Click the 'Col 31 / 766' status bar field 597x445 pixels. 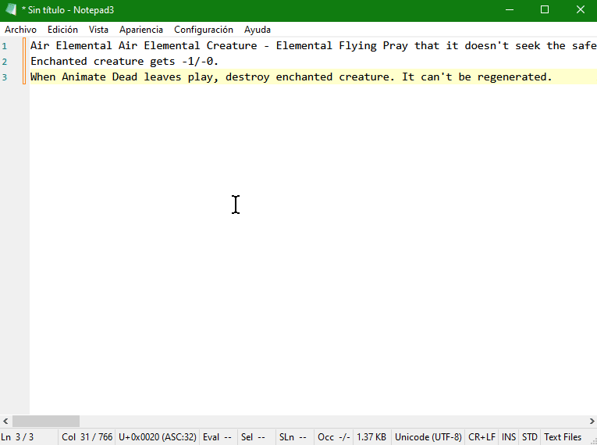click(x=87, y=437)
